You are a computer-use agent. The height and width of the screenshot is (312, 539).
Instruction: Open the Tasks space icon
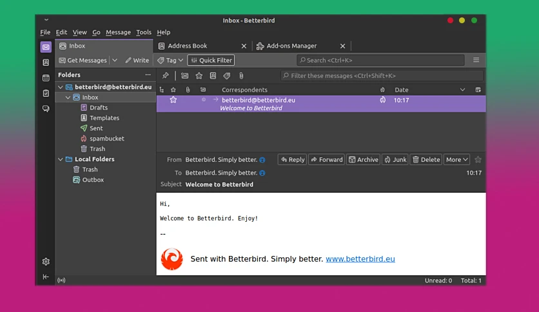tap(46, 93)
